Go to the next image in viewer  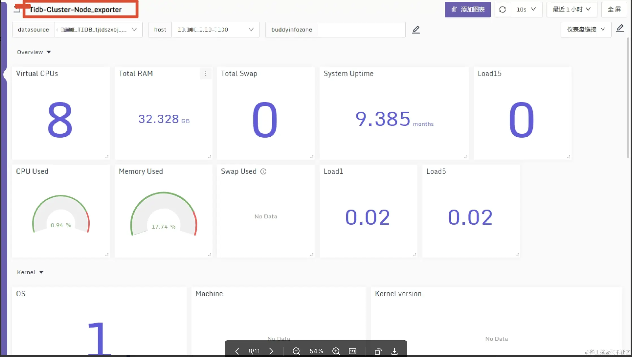pos(271,351)
